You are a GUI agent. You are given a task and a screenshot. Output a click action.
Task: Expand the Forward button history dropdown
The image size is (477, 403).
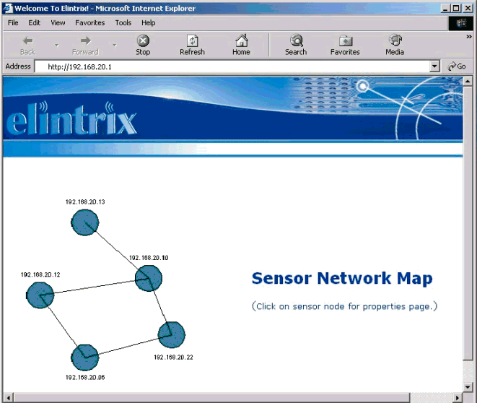(114, 45)
